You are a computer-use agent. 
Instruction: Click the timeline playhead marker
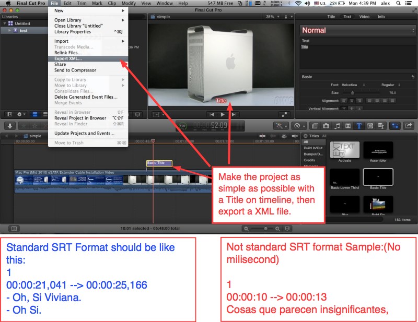(153, 140)
